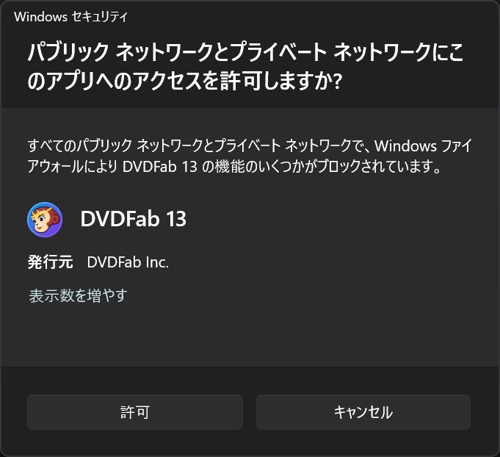This screenshot has width=500, height=457.
Task: Click heading line ending 許可しますか?
Action: click(x=184, y=81)
